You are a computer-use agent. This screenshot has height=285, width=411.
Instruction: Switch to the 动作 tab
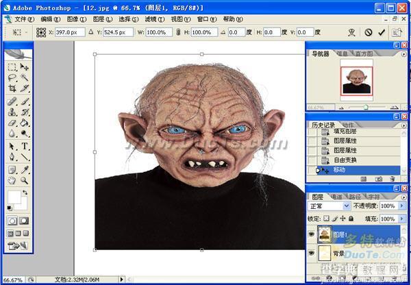click(x=347, y=125)
